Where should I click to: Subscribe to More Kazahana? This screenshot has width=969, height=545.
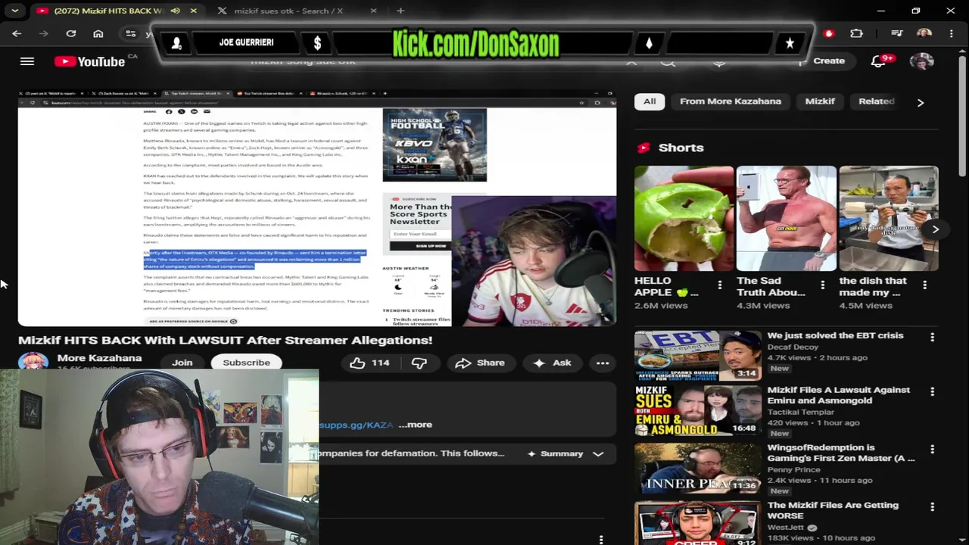(246, 363)
